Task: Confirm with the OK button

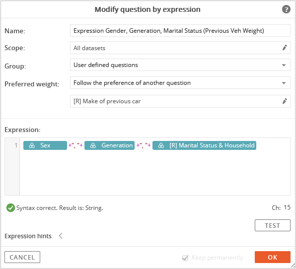Action: (272, 257)
